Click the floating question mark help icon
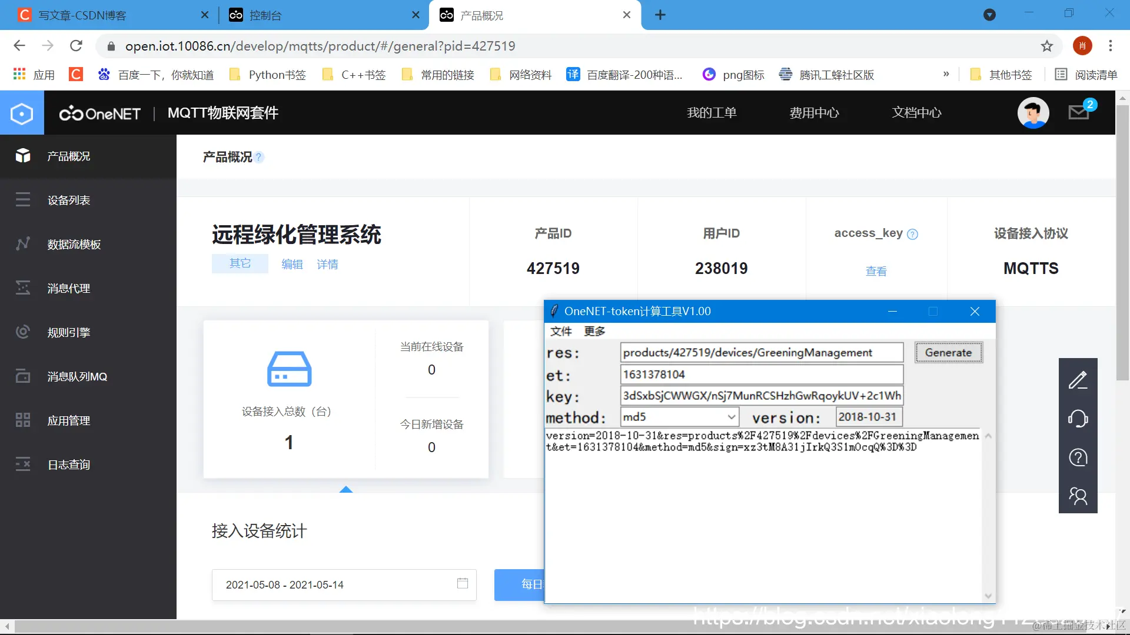The height and width of the screenshot is (635, 1130). pos(1078,457)
